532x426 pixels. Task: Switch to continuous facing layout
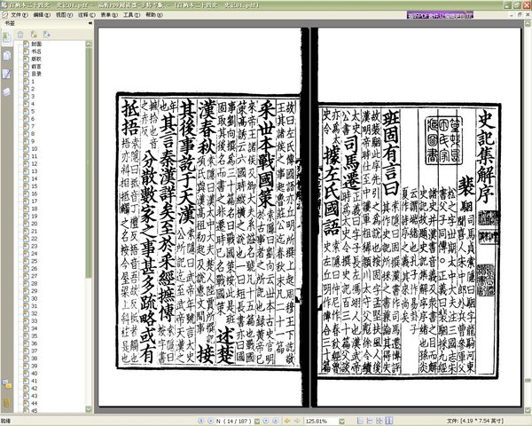click(379, 421)
